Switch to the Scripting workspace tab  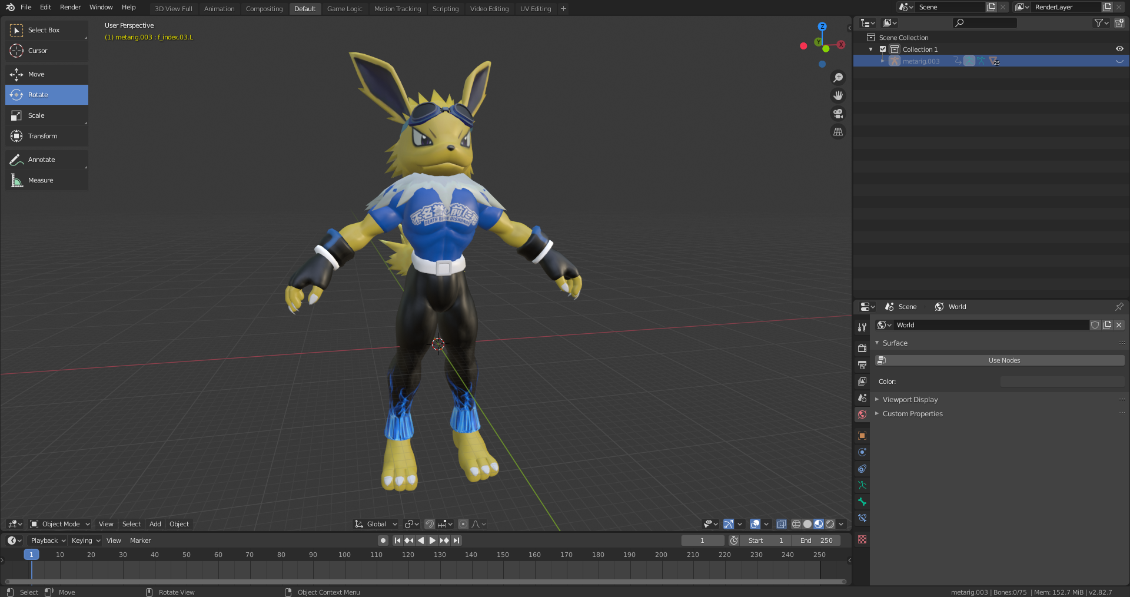point(445,9)
